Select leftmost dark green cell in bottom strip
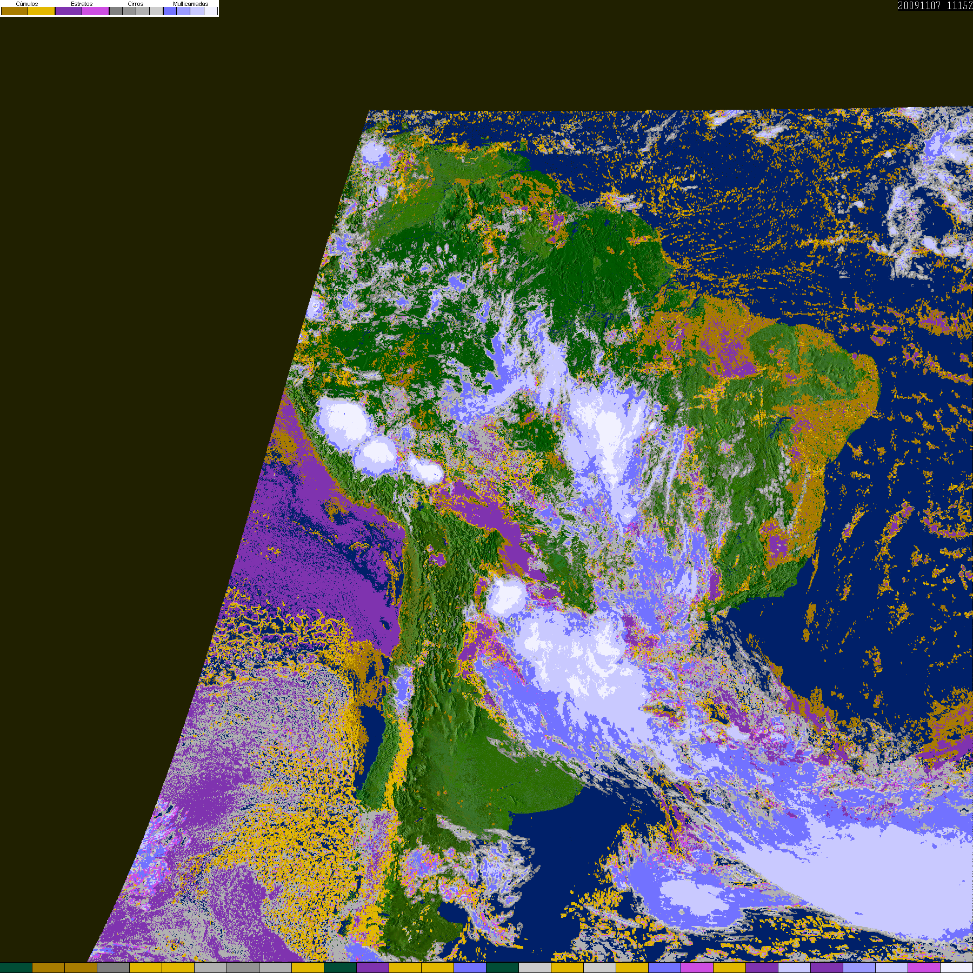 coord(16,968)
